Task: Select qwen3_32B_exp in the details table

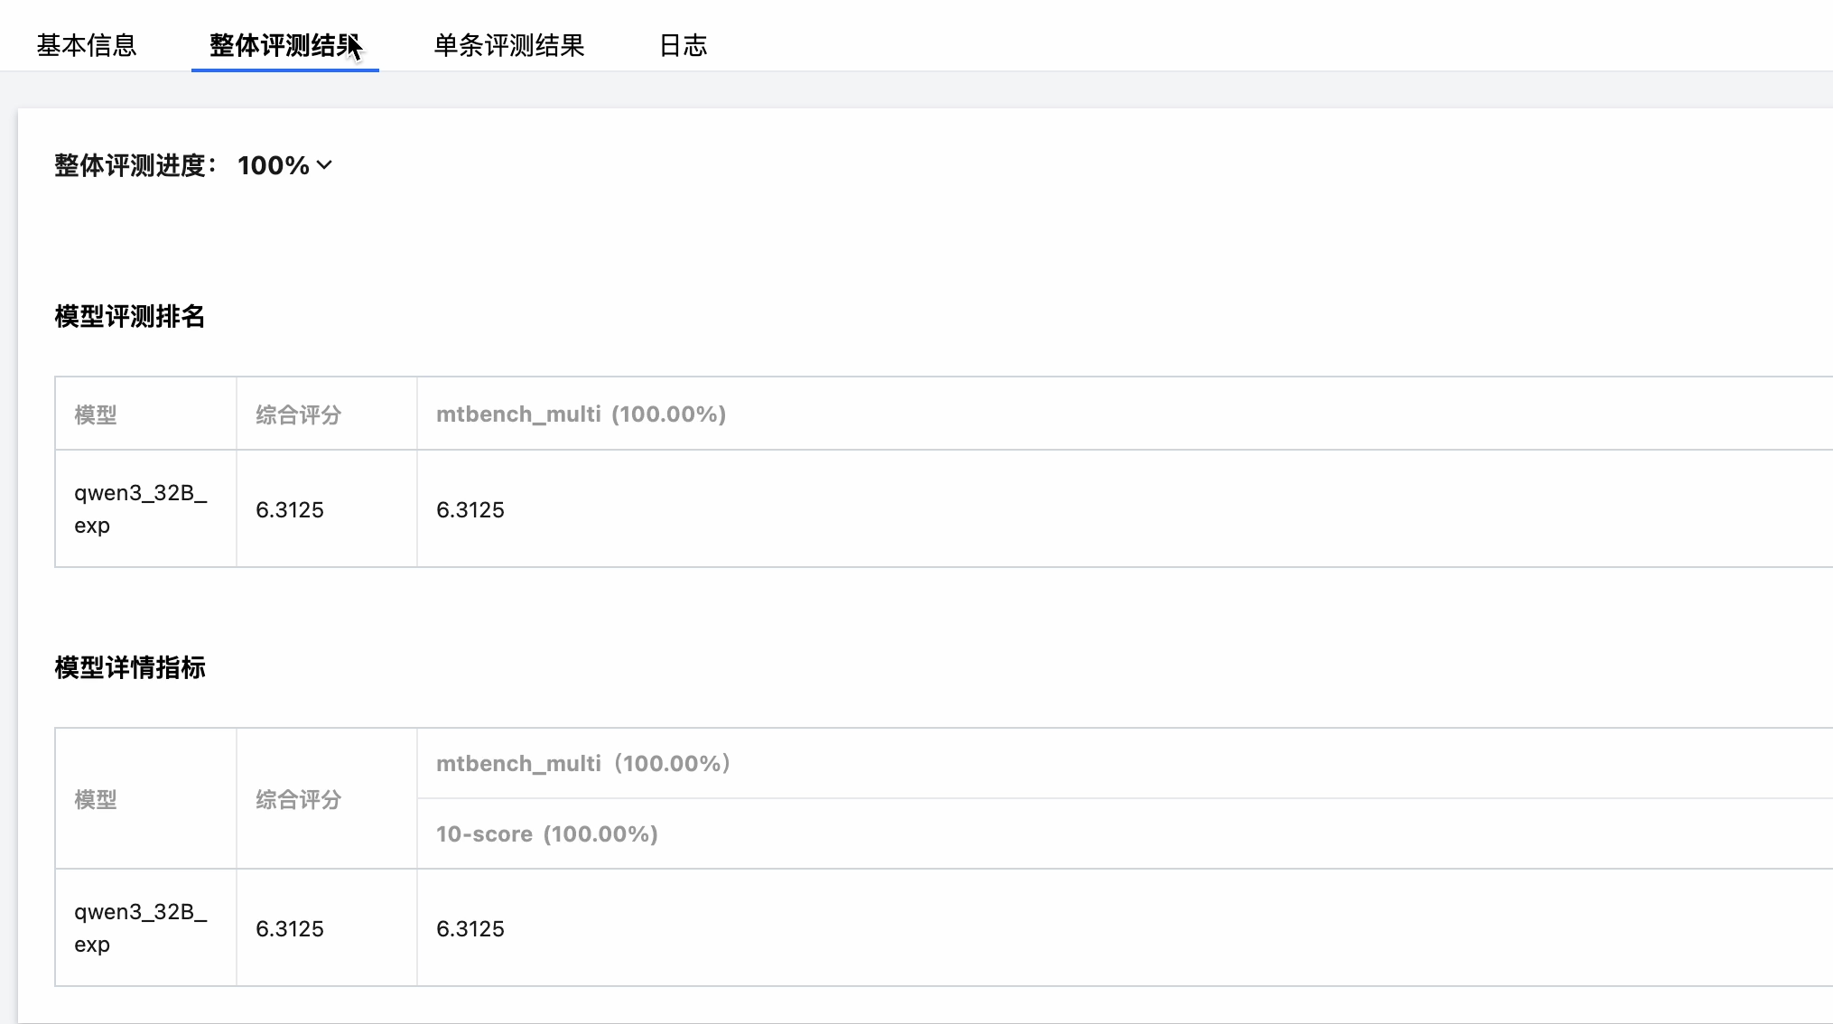Action: 140,927
